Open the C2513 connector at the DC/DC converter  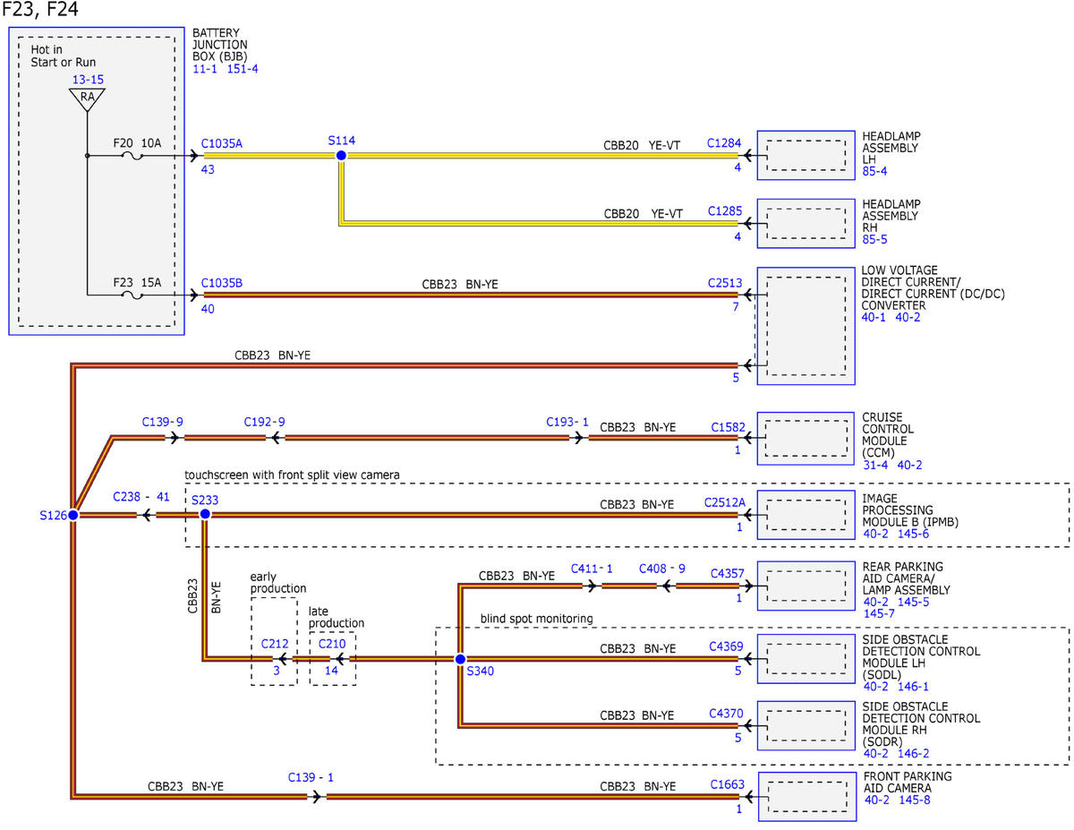click(724, 283)
